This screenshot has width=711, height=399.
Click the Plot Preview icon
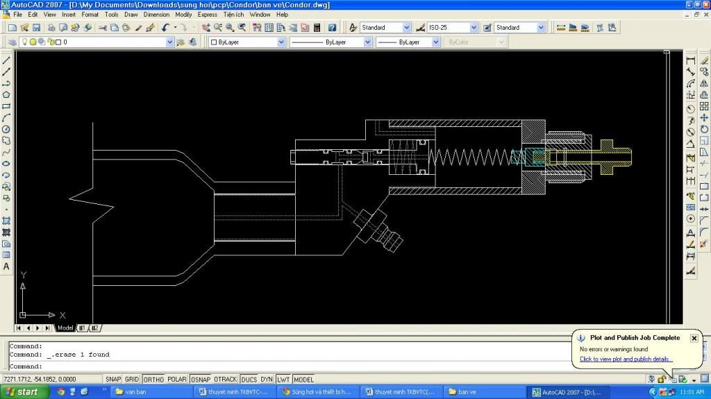point(63,28)
